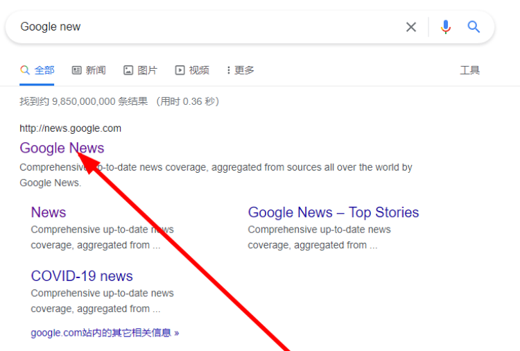Open the Google News – Top Stories sitelink
This screenshot has width=520, height=351.
(x=333, y=212)
